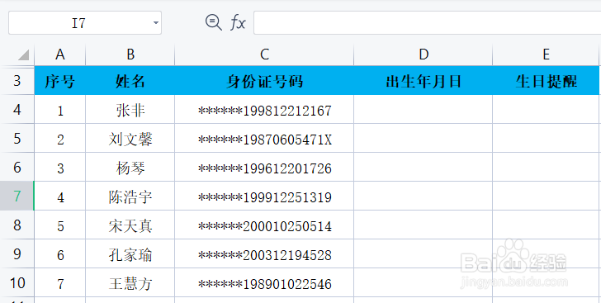Select serial number cell 4
Viewport: 601px width, 303px height.
(x=59, y=196)
